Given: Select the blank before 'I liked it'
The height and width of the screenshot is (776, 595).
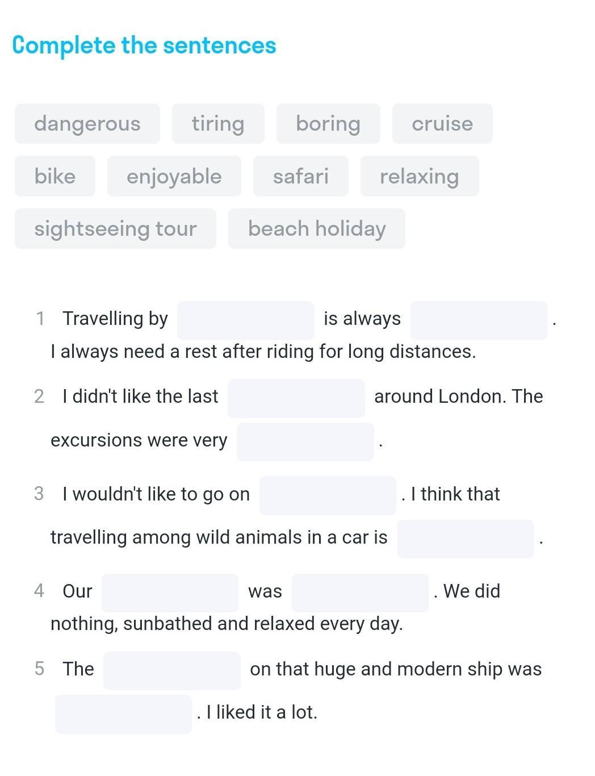Looking at the screenshot, I should pos(123,714).
